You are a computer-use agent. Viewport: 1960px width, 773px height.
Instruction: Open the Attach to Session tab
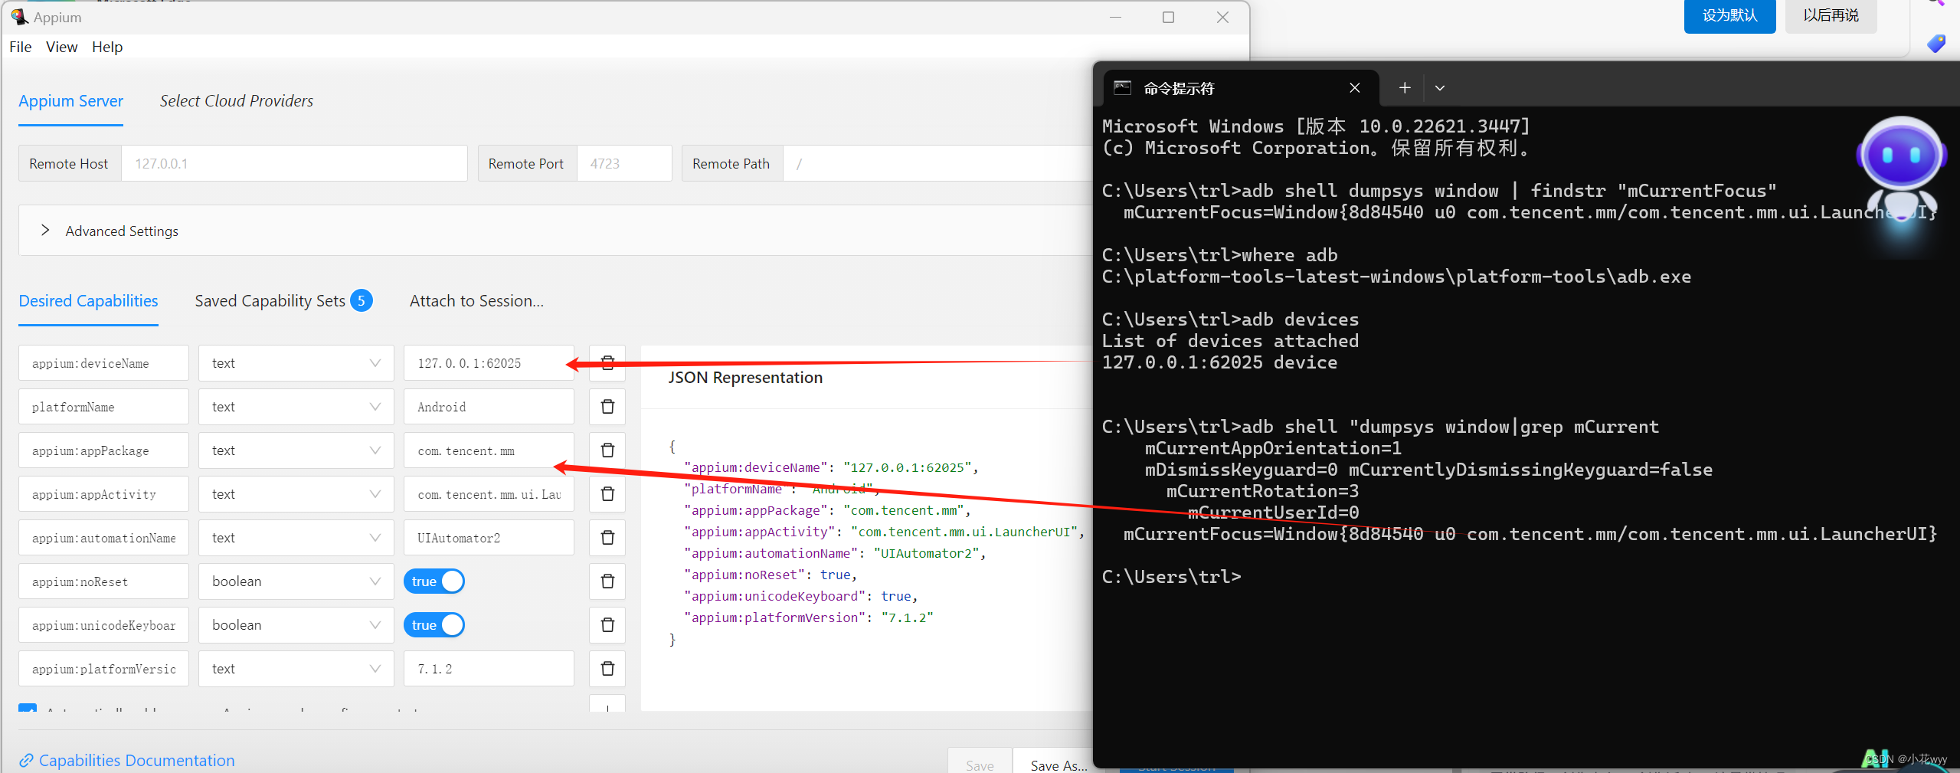(476, 301)
